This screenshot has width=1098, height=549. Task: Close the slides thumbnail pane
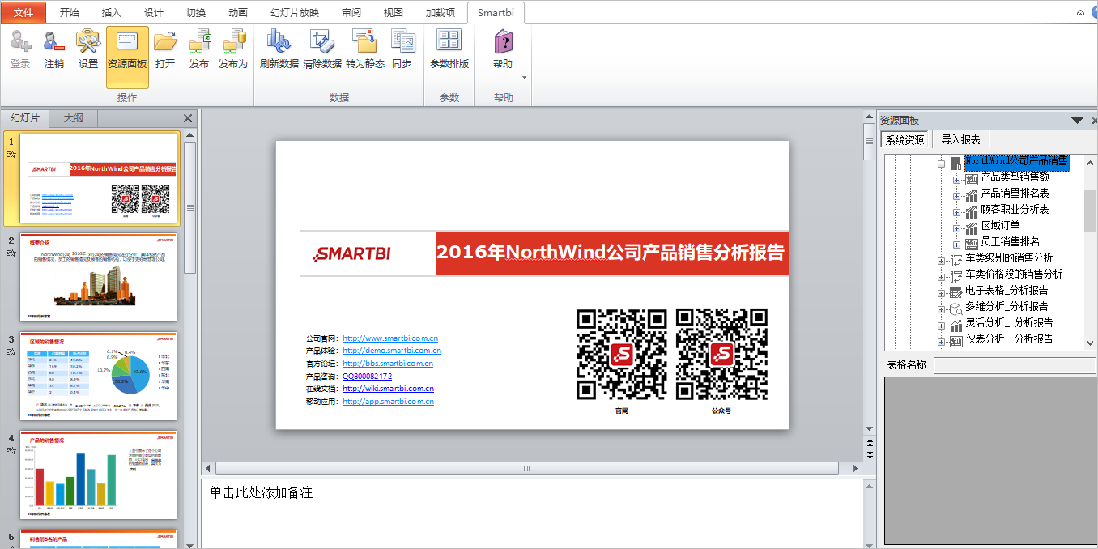point(188,118)
